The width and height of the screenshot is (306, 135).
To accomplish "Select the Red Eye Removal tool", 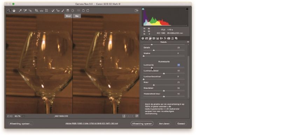I will (x=58, y=11).
